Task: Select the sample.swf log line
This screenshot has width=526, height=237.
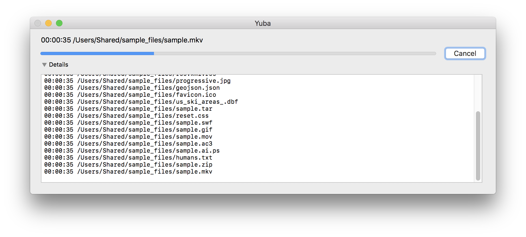Action: [128, 123]
